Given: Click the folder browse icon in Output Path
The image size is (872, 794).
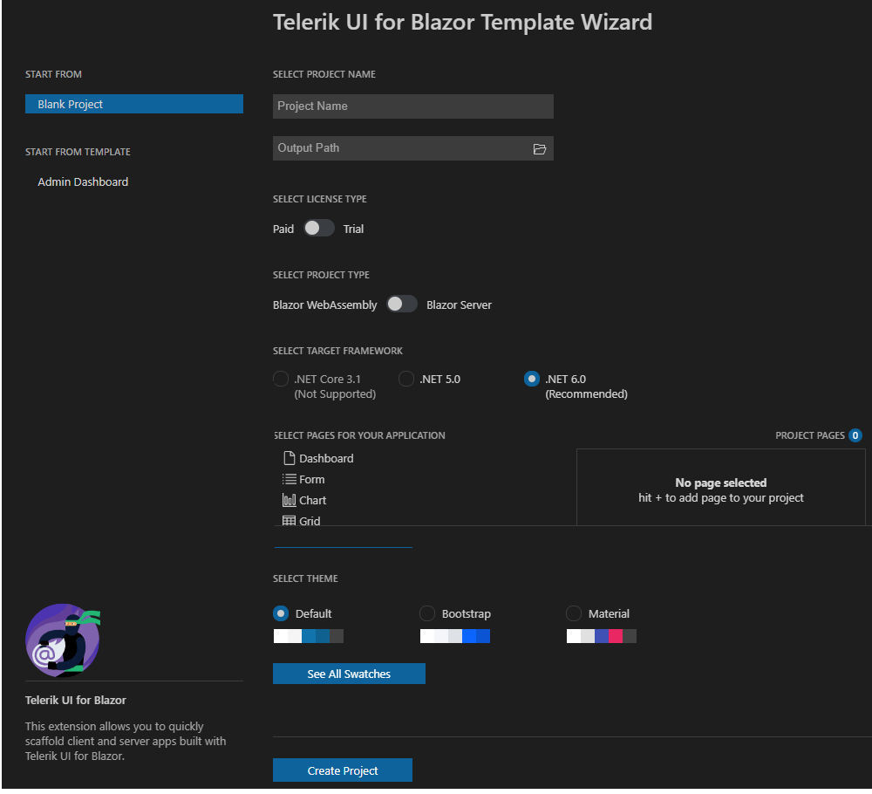Looking at the screenshot, I should pyautogui.click(x=540, y=149).
